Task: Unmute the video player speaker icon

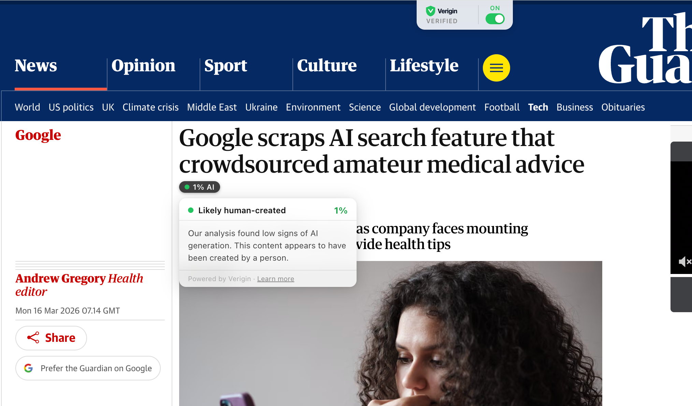Action: (x=685, y=262)
